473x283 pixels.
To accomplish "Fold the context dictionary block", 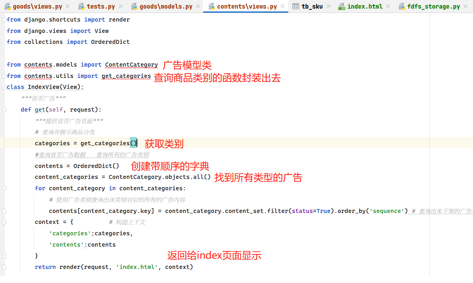I will 4,222.
